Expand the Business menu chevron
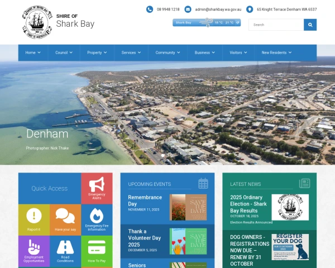The height and width of the screenshot is (268, 335). pyautogui.click(x=213, y=52)
